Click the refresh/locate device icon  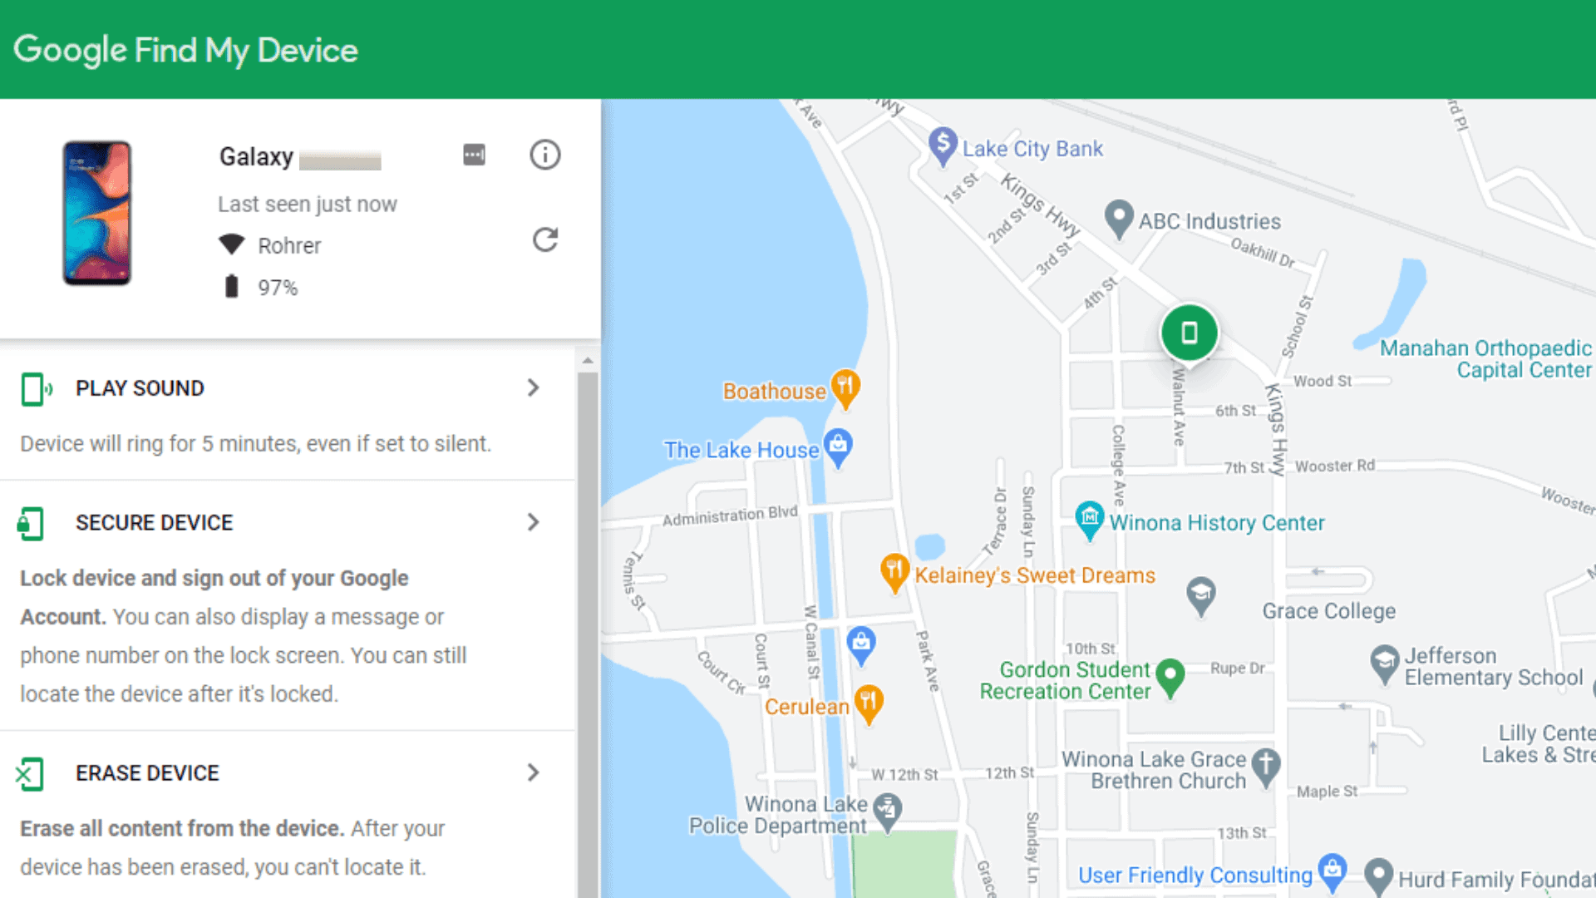coord(544,240)
